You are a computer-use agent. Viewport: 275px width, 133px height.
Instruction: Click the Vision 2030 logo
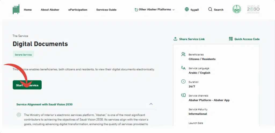[x=253, y=9]
